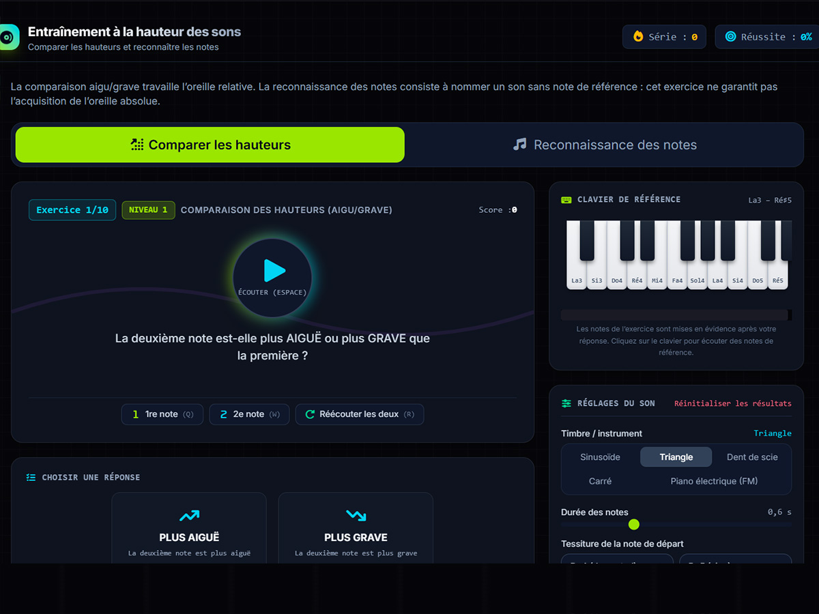Screen dimensions: 819x614
Task: Click the scrollbar below the reference keyboard
Action: click(x=676, y=315)
